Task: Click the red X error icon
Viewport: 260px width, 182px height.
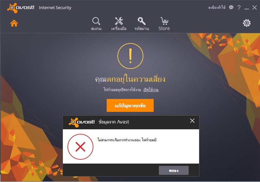Action: point(80,147)
